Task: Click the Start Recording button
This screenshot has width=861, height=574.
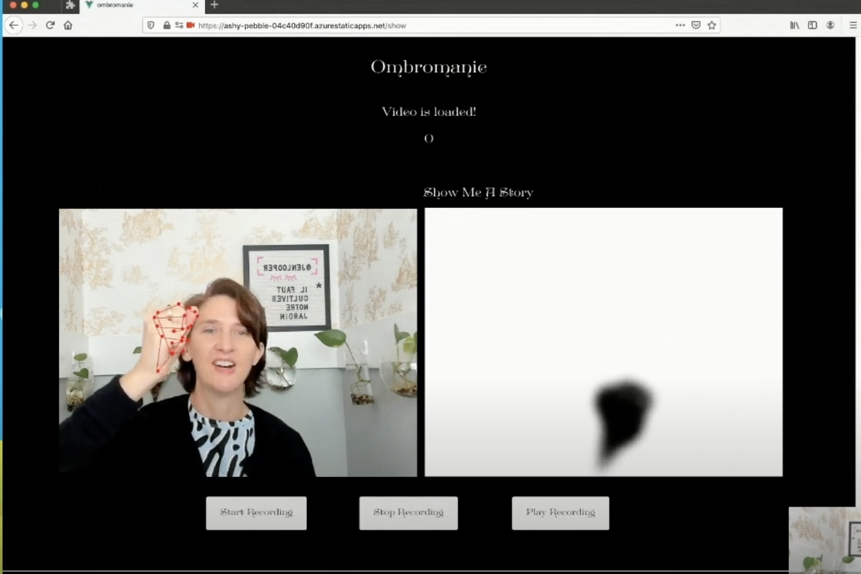Action: (256, 513)
